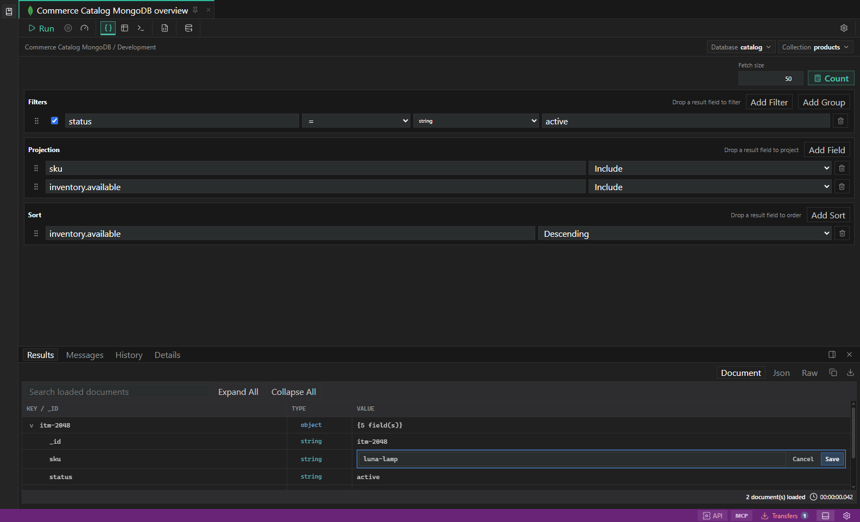Viewport: 860px width, 522px height.
Task: Cancel the sku value edit
Action: tap(803, 459)
